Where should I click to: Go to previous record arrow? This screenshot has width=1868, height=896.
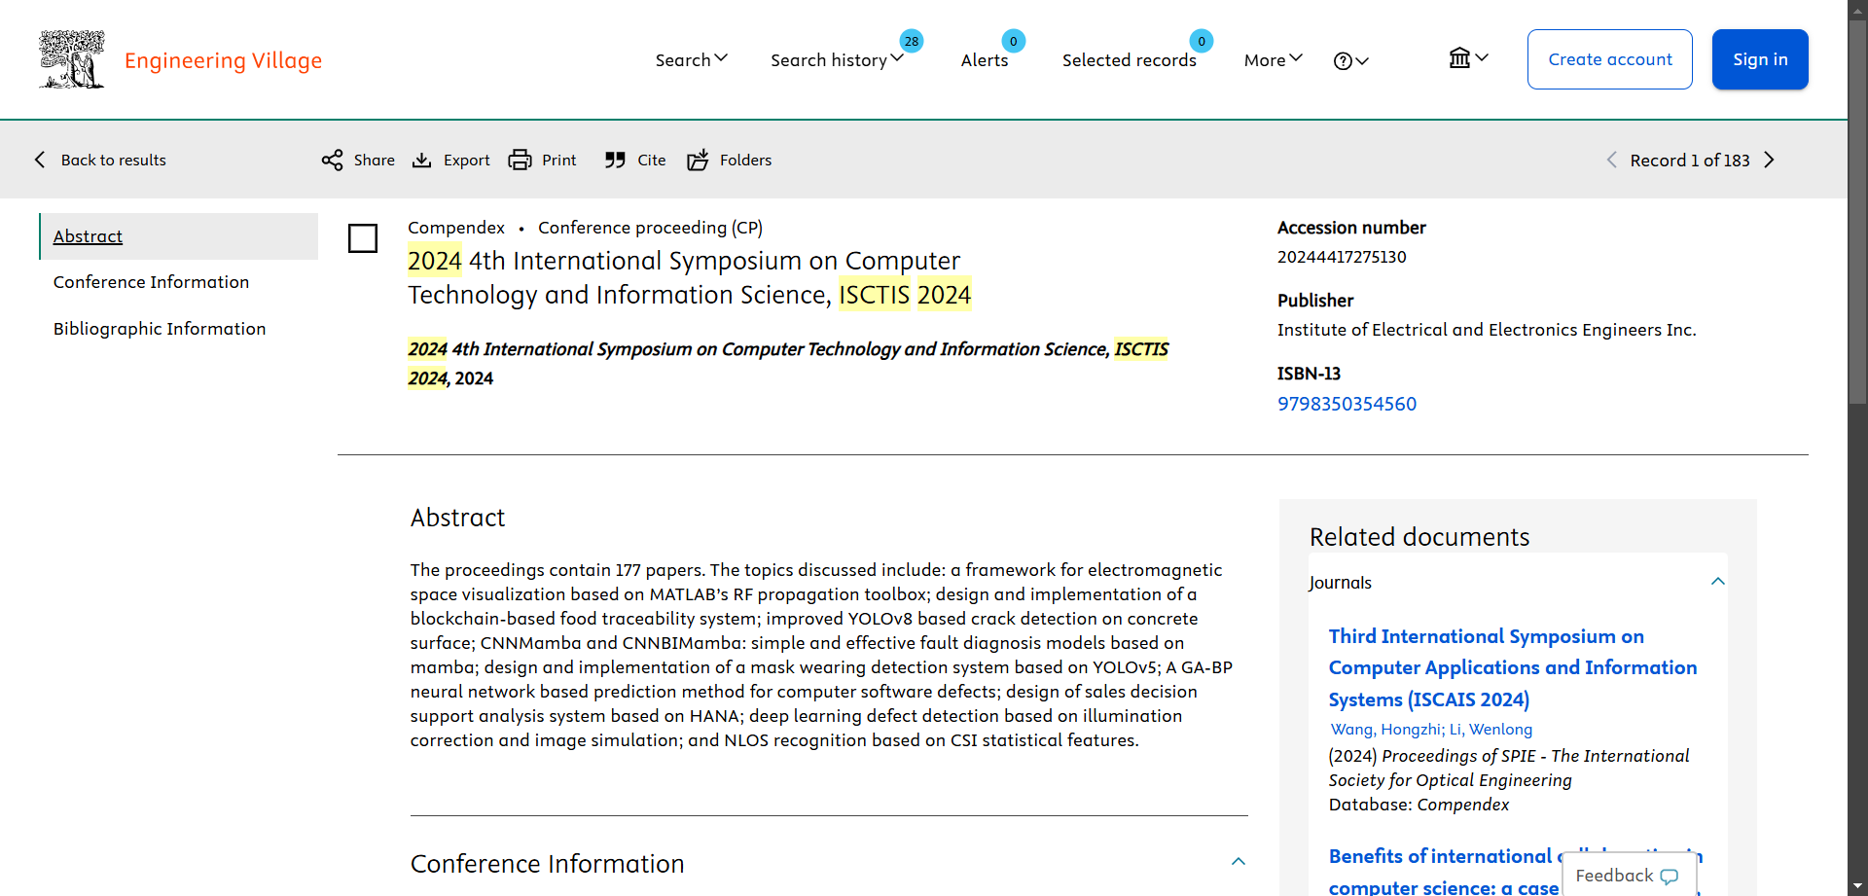1611,160
